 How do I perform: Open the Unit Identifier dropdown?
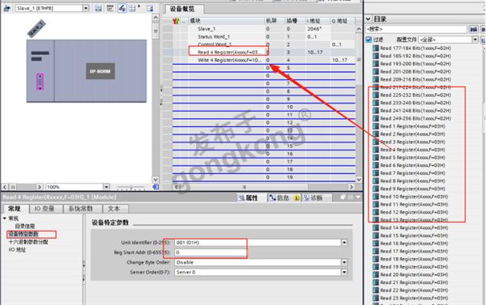(x=344, y=243)
